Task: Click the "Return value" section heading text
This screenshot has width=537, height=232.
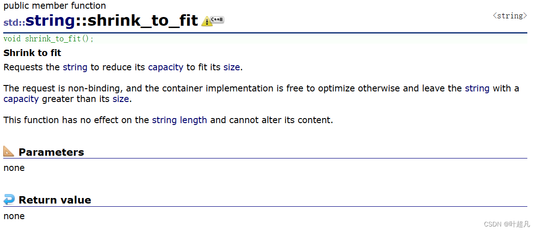Action: pos(55,200)
